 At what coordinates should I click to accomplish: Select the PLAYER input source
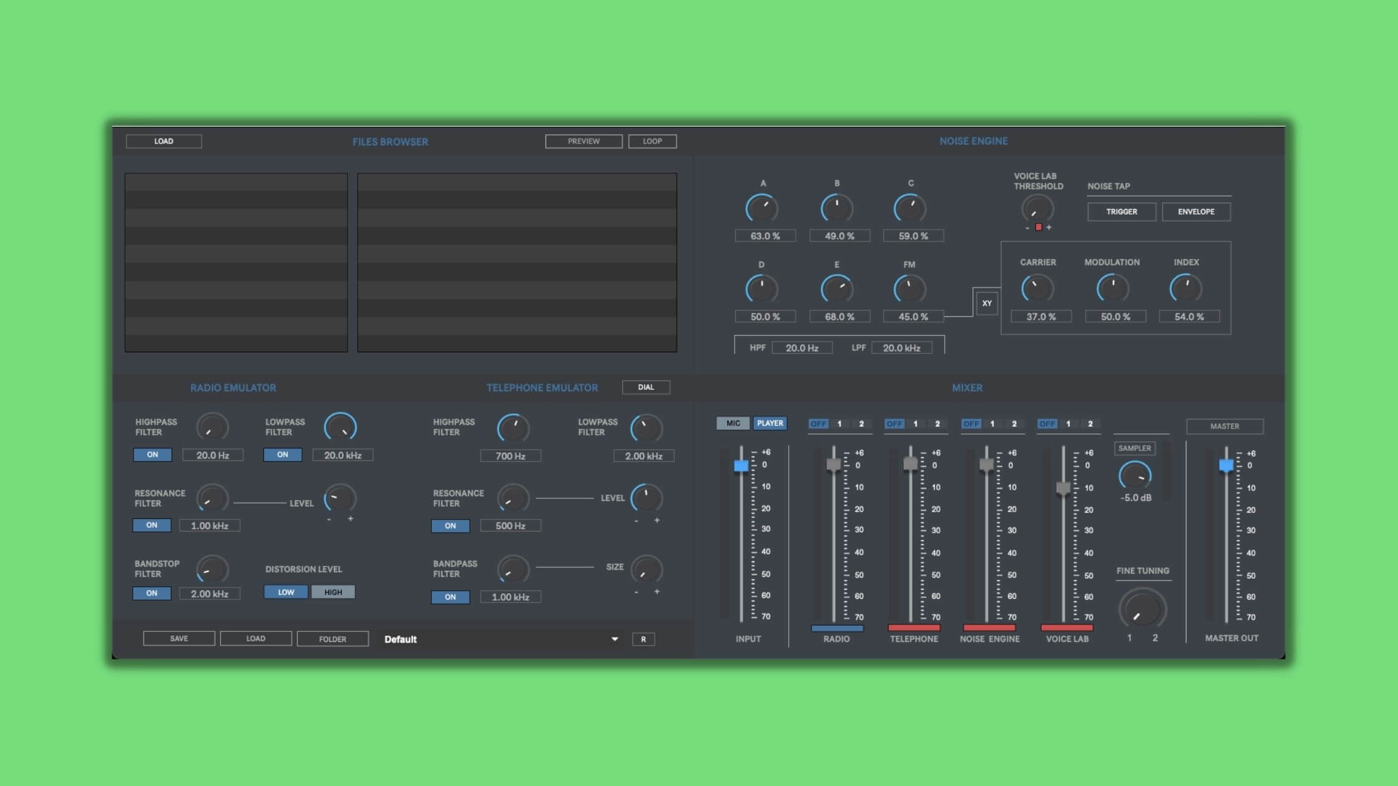pyautogui.click(x=770, y=423)
